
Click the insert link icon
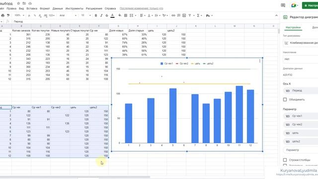(x=173, y=15)
